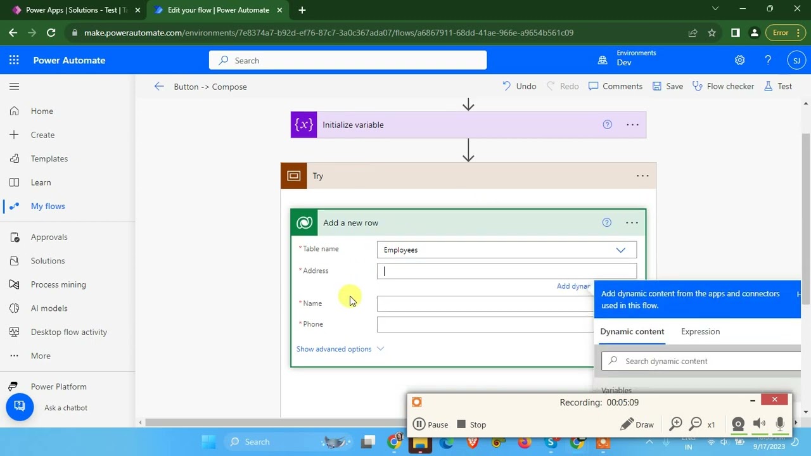
Task: Collapse the Add a new row action header
Action: (x=468, y=222)
